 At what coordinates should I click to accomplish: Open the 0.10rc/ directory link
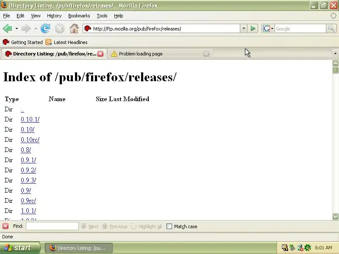point(30,140)
